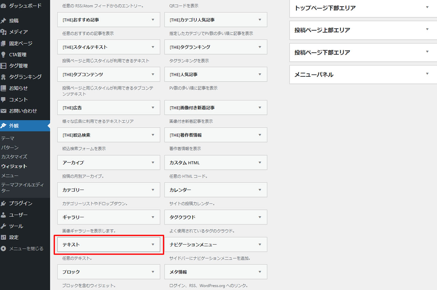The width and height of the screenshot is (437, 290).
Task: Click the book icon beside お知らせ
Action: pos(3,88)
